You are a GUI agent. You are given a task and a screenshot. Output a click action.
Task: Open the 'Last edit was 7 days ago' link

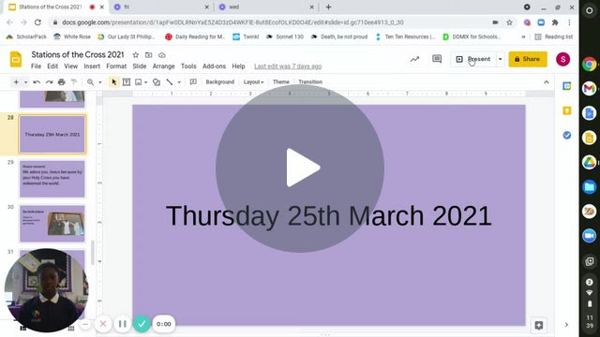(288, 66)
